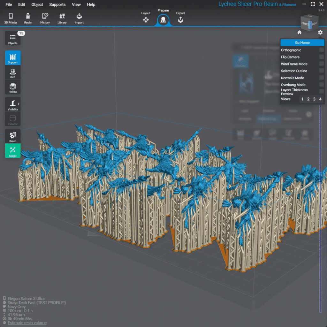The height and width of the screenshot is (327, 327).
Task: Click the vertical layer slider on right
Action: click(320, 208)
